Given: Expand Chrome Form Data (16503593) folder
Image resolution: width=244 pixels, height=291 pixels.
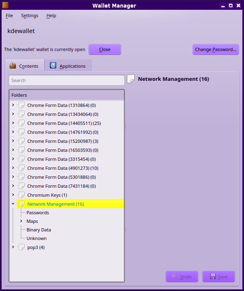Looking at the screenshot, I should (x=13, y=150).
